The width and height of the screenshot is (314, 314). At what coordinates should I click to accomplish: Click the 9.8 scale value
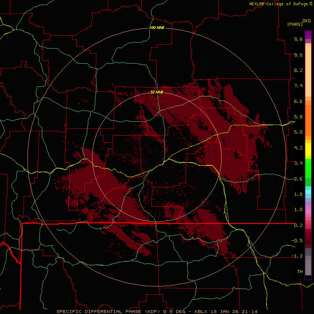coord(298,39)
